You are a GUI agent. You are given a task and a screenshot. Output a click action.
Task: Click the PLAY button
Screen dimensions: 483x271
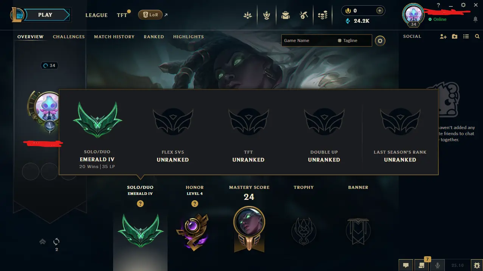(x=45, y=15)
